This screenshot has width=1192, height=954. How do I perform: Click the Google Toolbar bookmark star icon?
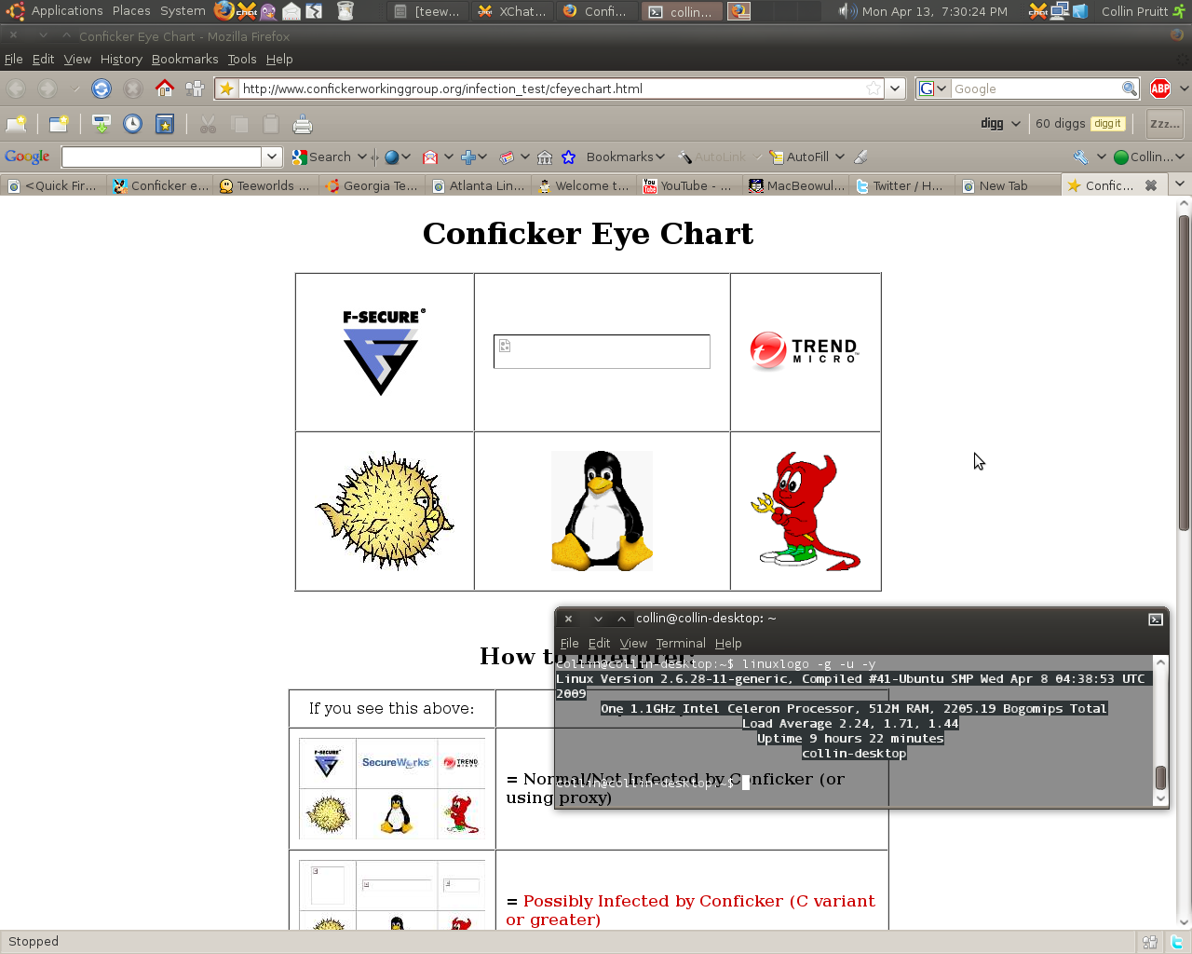(569, 157)
